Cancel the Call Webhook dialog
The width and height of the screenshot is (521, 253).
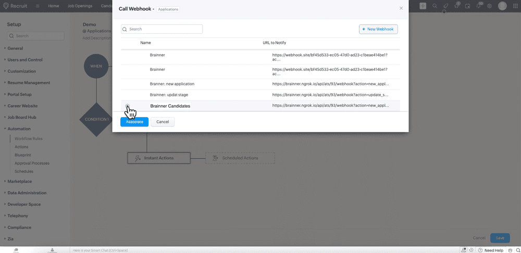click(163, 122)
